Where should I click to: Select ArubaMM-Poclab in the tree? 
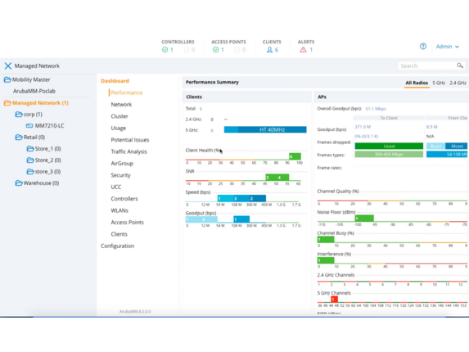click(x=34, y=91)
